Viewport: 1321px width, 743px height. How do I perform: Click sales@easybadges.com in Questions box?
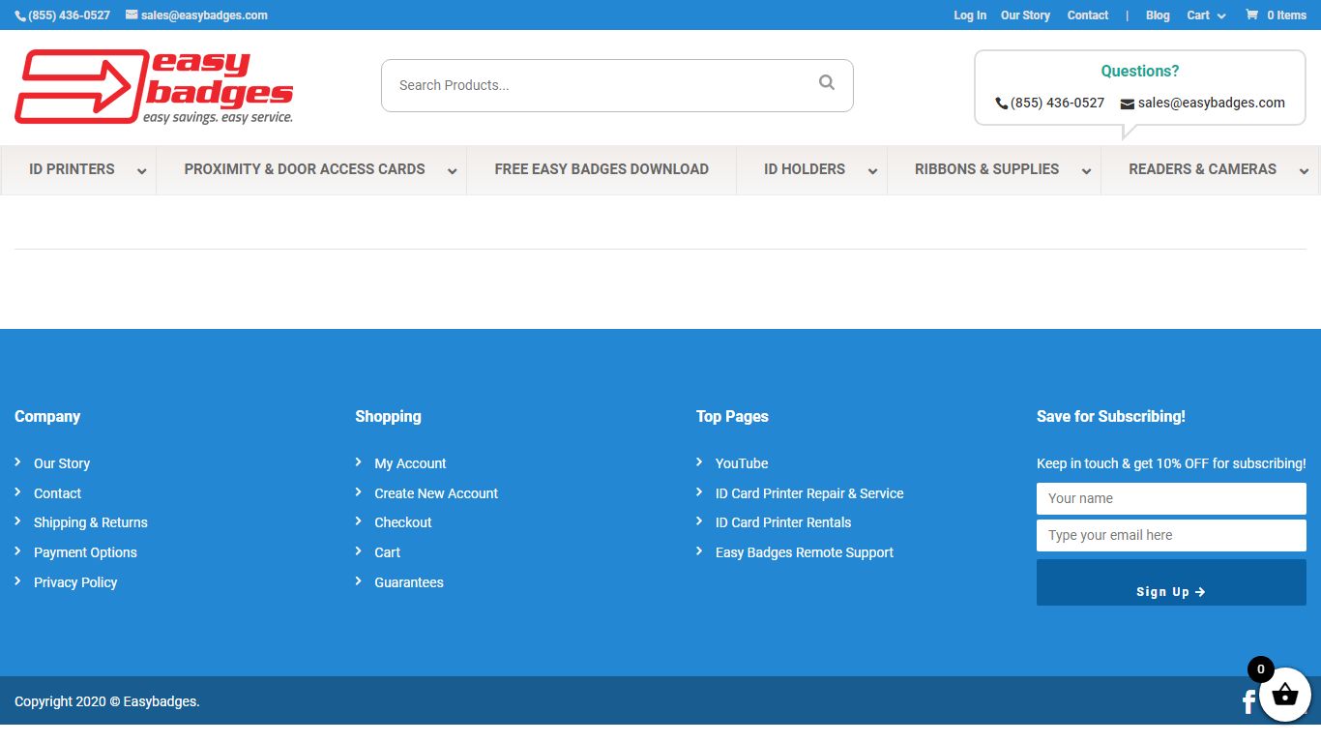tap(1212, 103)
